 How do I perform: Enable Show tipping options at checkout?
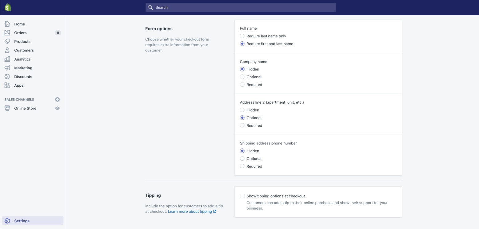(242, 196)
